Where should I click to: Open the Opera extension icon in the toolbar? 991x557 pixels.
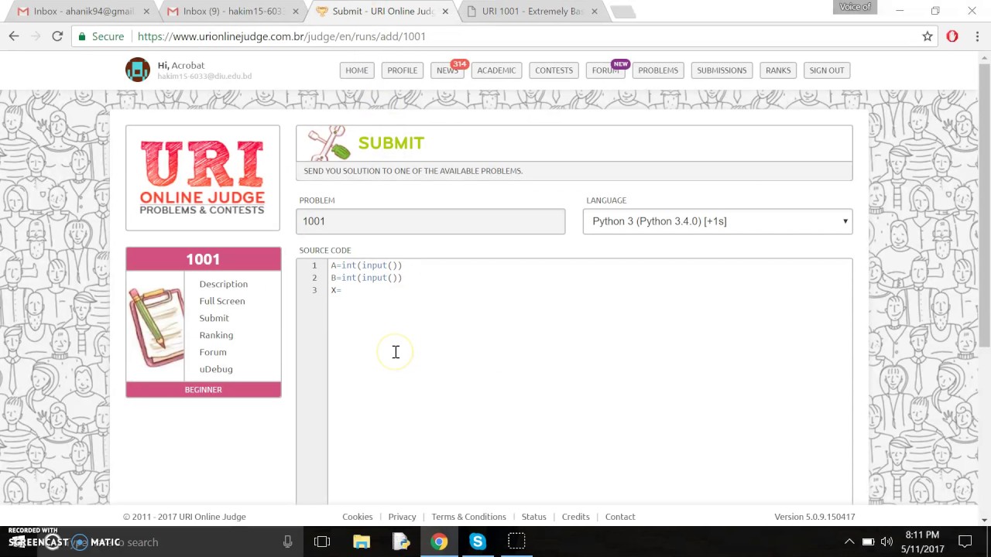(x=952, y=36)
